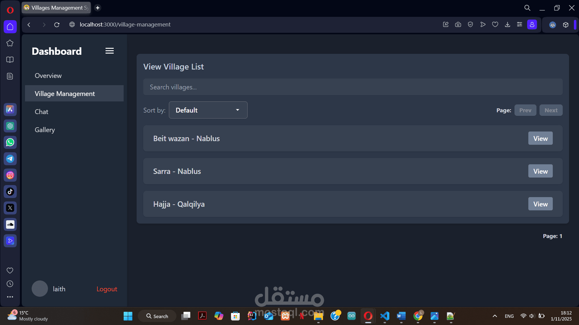Open ChatGPT sidebar icon
Viewport: 579px width, 325px height.
[10, 126]
